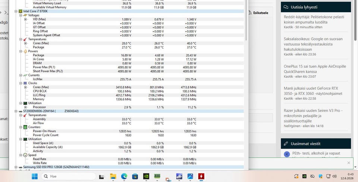The image size is (358, 182).
Task: Open the NVIDIA app from the taskbar
Action: point(146,176)
